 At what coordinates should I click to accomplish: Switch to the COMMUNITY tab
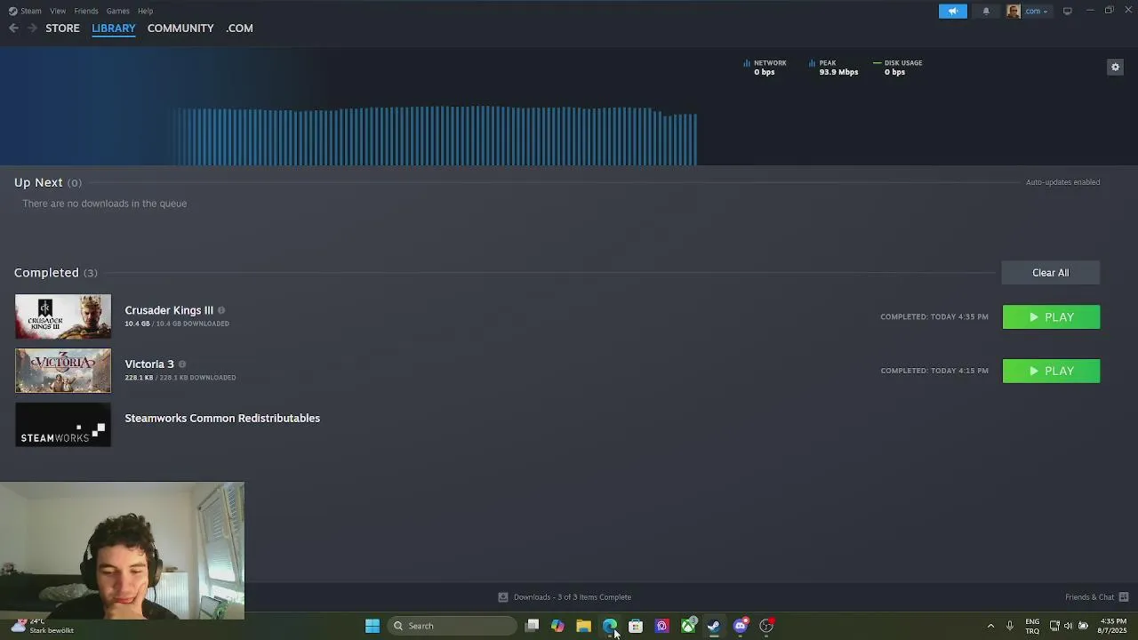[180, 28]
